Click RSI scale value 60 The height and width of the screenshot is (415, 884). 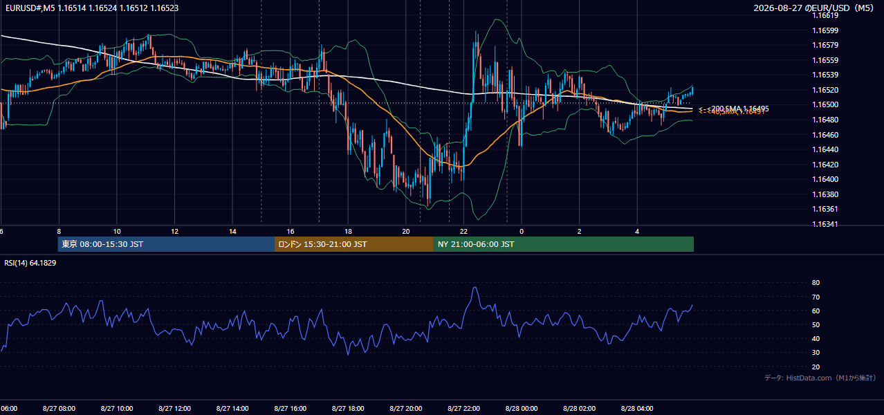[x=816, y=311]
